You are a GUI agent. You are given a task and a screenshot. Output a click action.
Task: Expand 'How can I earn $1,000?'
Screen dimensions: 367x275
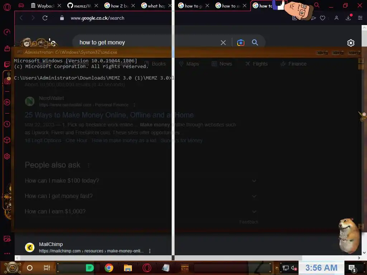click(140, 211)
